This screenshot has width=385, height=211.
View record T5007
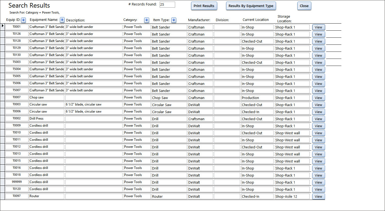tap(319, 91)
